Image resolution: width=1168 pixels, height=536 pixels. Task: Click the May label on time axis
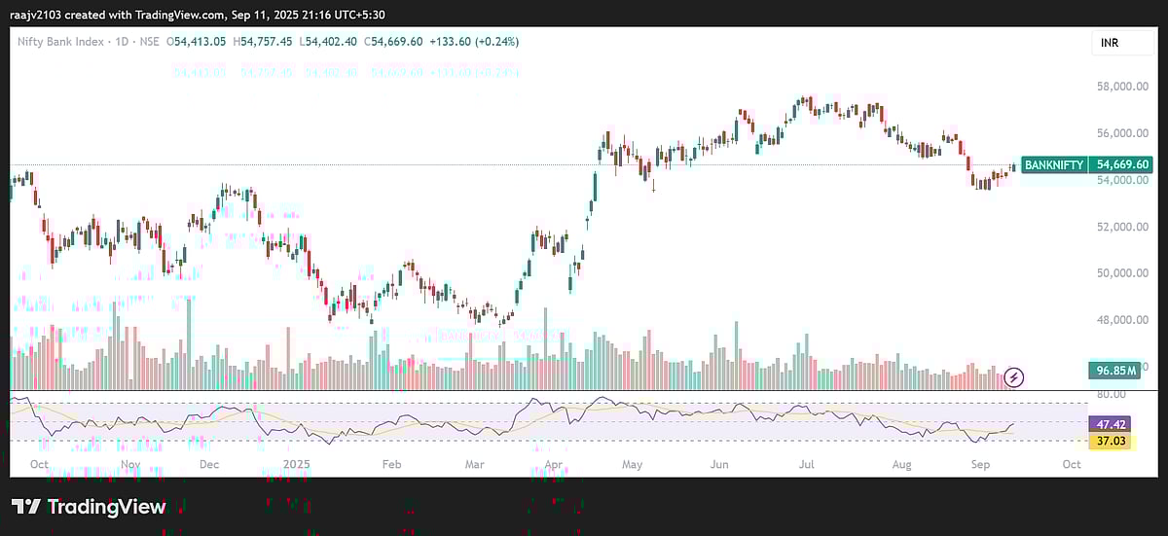632,465
